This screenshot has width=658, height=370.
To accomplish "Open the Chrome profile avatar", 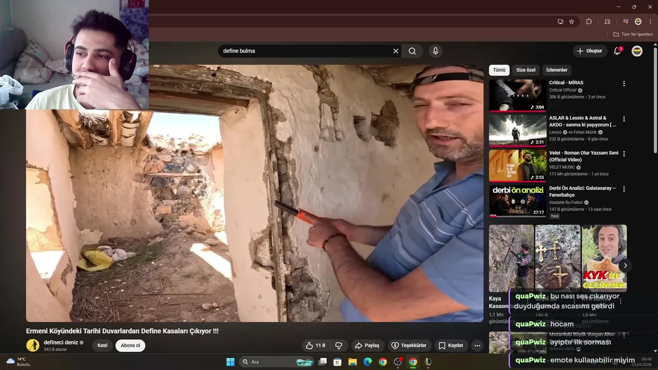I will [x=638, y=22].
